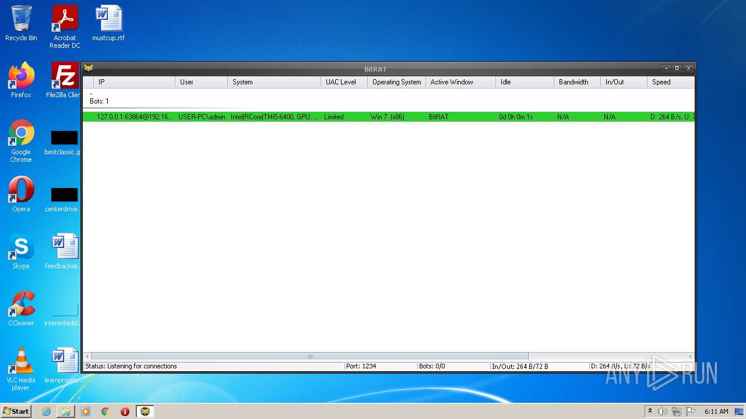Select the bestclassic image file icon
The image size is (746, 419).
tap(64, 143)
